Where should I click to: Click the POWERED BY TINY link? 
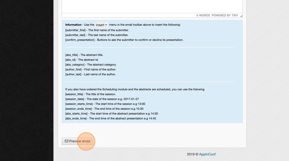tap(225, 15)
